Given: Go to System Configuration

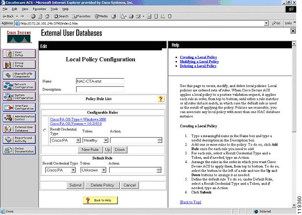Looking at the screenshot, I should (19, 96).
